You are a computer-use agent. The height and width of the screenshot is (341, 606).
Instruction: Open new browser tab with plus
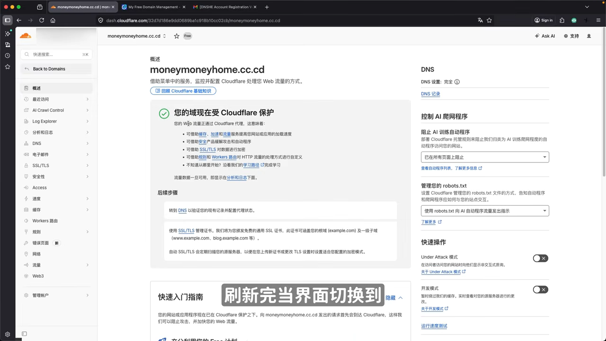click(267, 7)
